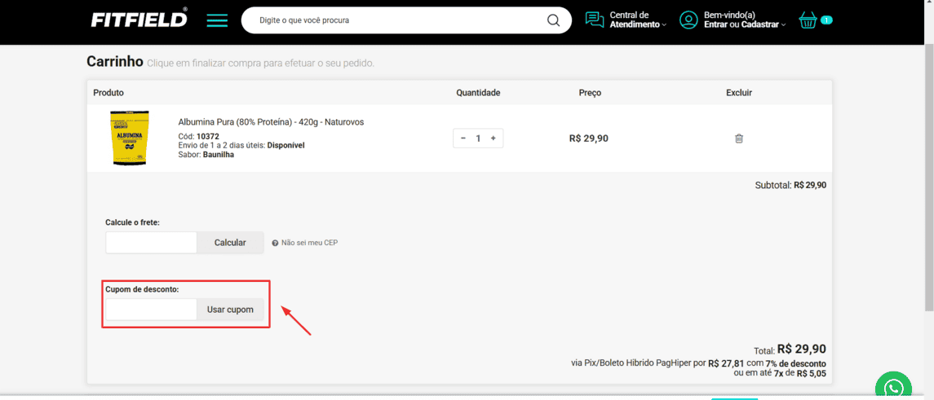The image size is (934, 400).
Task: Click the page vertical scrollbar
Action: (929, 178)
